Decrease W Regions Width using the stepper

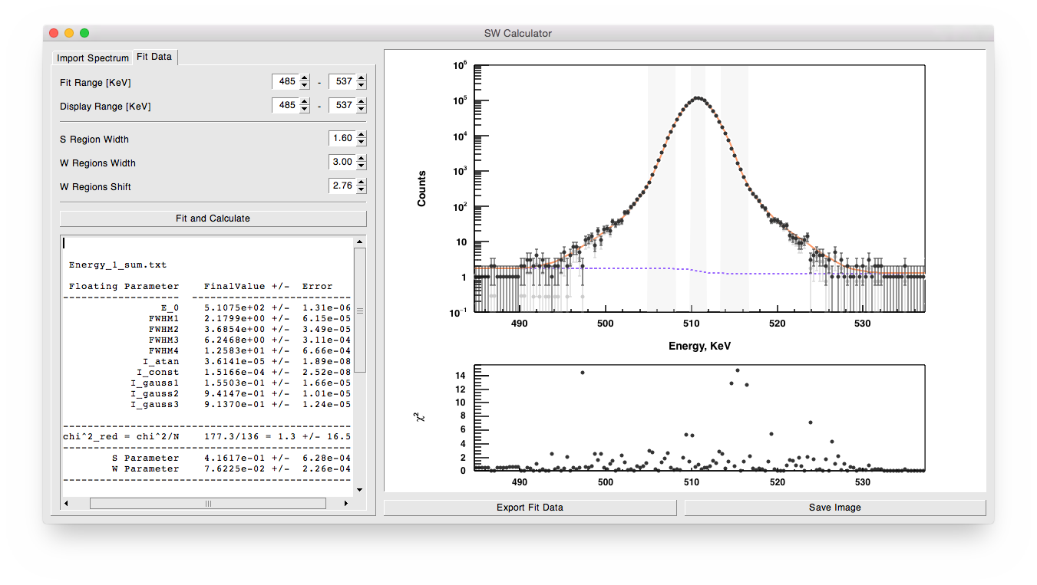(x=362, y=166)
